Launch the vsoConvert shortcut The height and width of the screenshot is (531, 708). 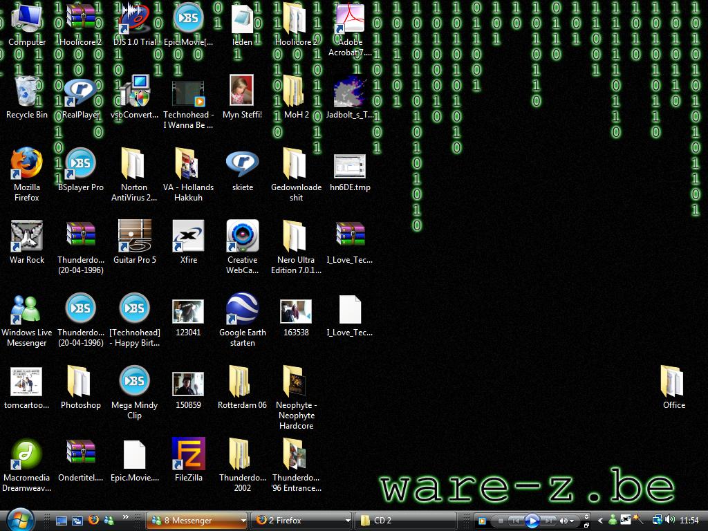[x=135, y=97]
